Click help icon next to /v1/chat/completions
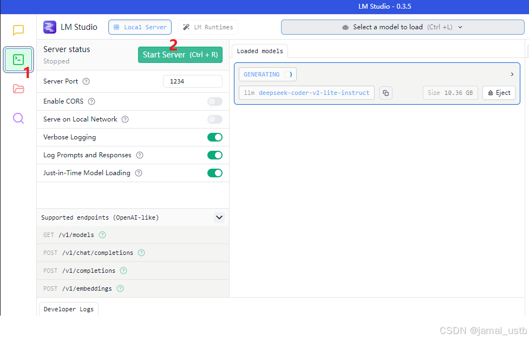Screen dimensions: 529x340 coord(141,253)
